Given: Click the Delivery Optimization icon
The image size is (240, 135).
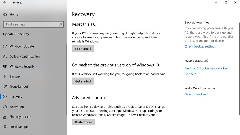Looking at the screenshot, I should pyautogui.click(x=5, y=57).
